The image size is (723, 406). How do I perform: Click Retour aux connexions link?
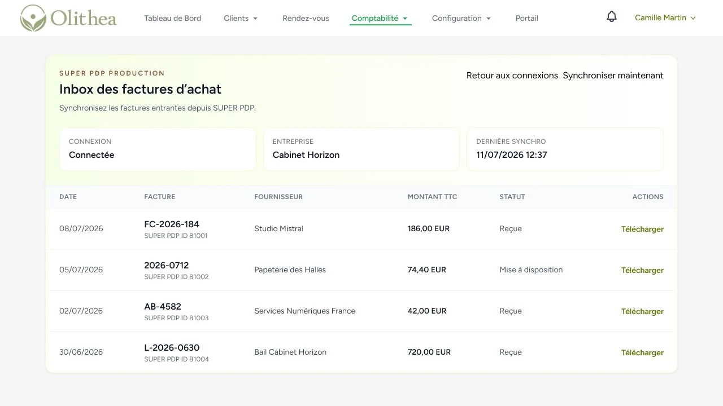point(512,76)
